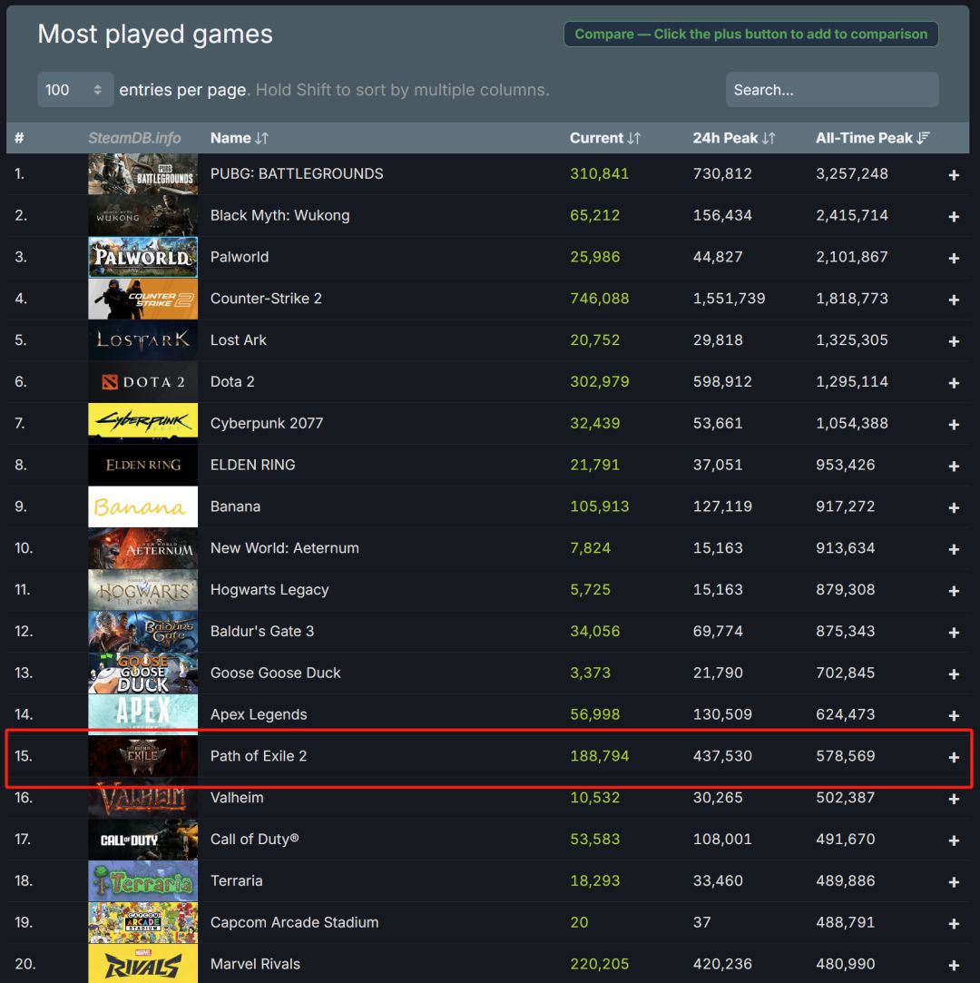Click the Lost Ark thumbnail
The width and height of the screenshot is (980, 983).
142,339
